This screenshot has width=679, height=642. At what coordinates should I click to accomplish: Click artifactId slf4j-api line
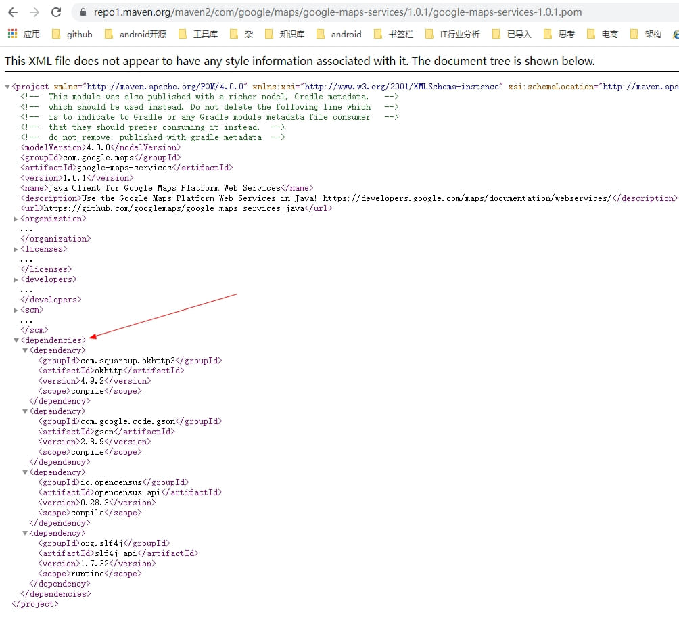tap(118, 553)
